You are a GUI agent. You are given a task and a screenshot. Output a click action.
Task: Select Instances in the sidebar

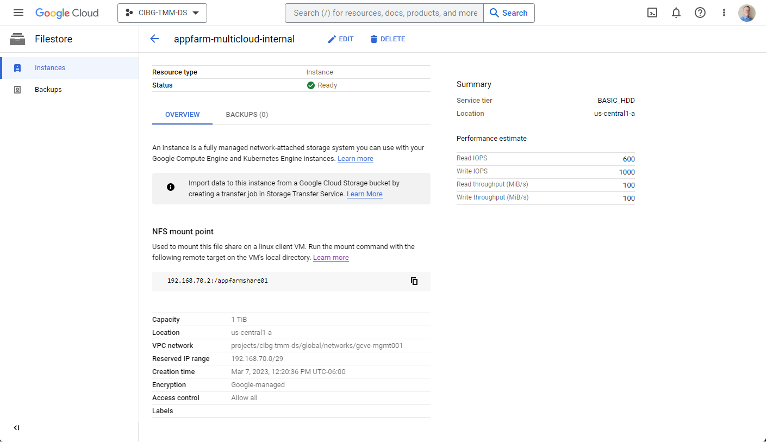(70, 68)
